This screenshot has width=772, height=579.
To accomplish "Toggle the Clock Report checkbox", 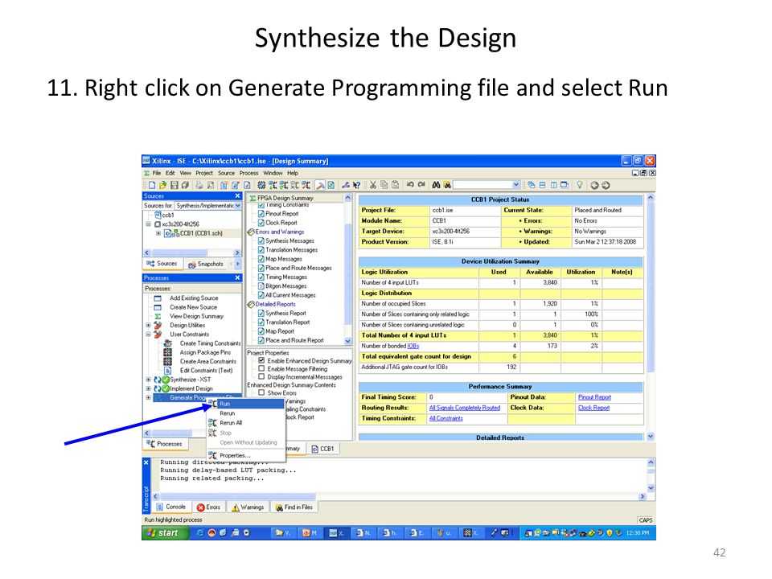I will tap(261, 223).
